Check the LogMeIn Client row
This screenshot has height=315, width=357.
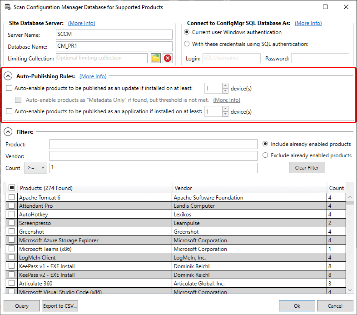point(12,257)
